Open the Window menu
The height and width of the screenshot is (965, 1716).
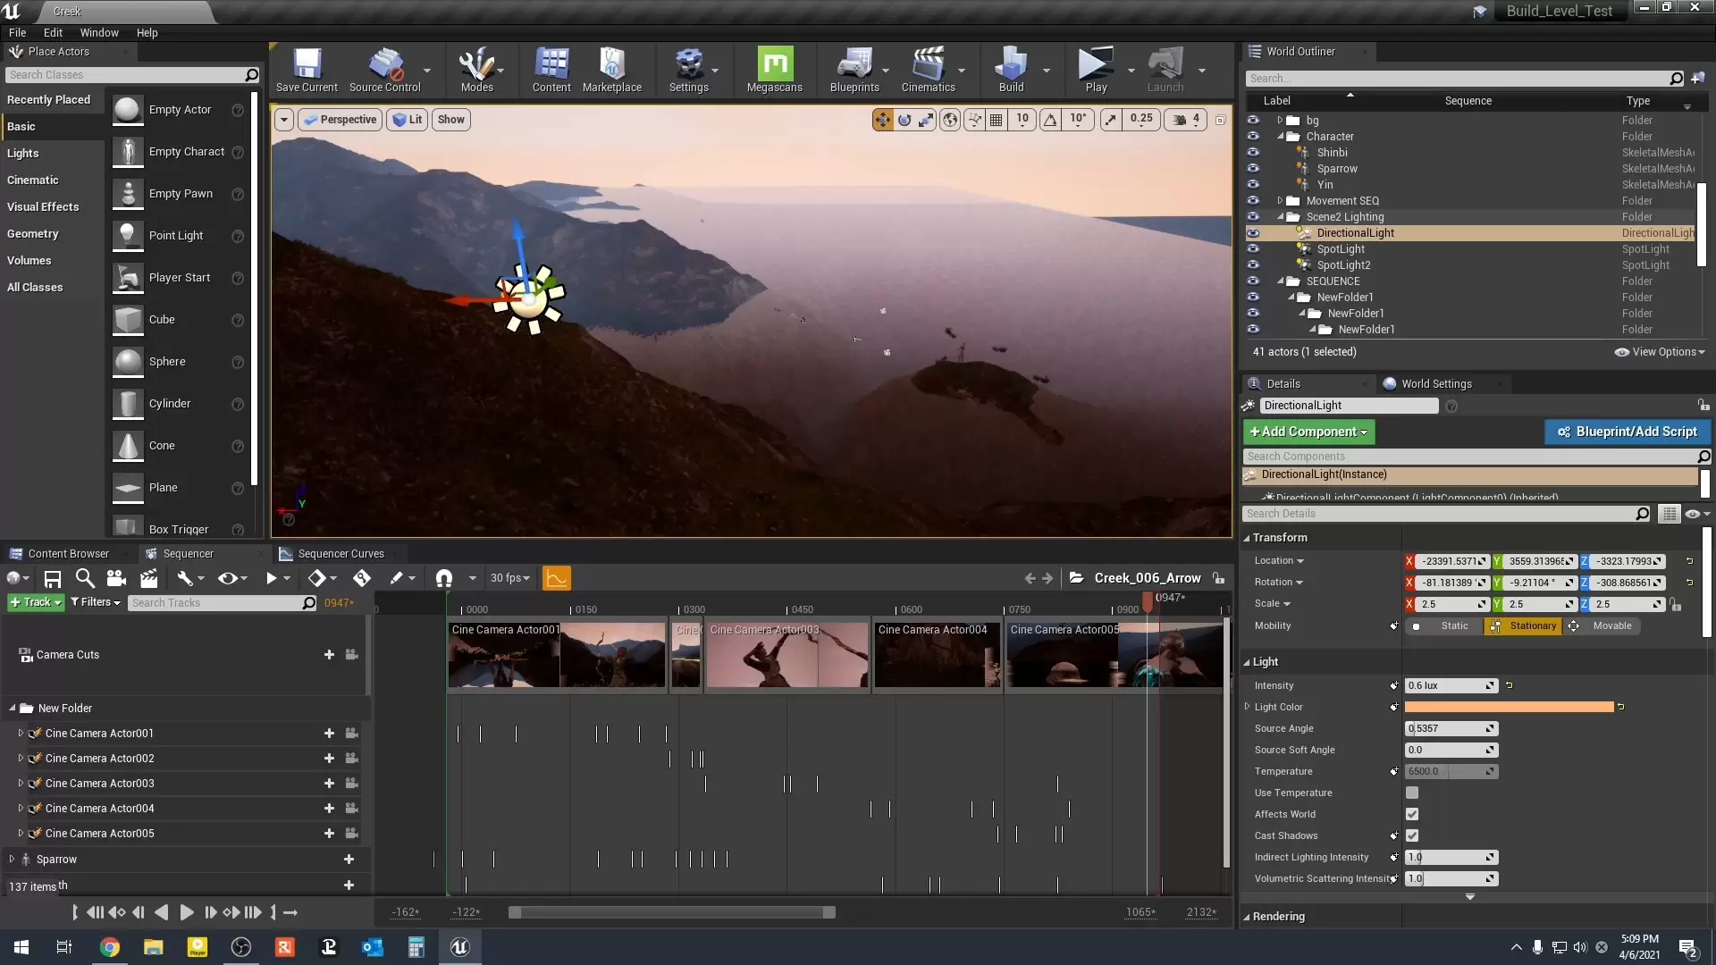[99, 32]
